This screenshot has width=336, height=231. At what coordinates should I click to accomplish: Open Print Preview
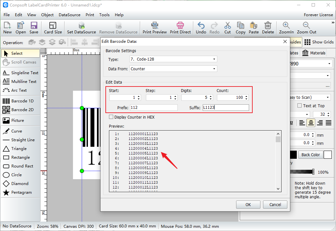tap(155, 28)
